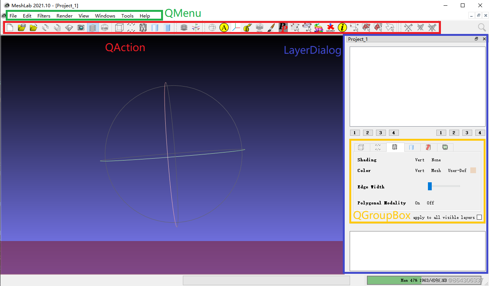Switch to the points tab in panel
Viewport: 489px width, 286px height.
coord(378,147)
